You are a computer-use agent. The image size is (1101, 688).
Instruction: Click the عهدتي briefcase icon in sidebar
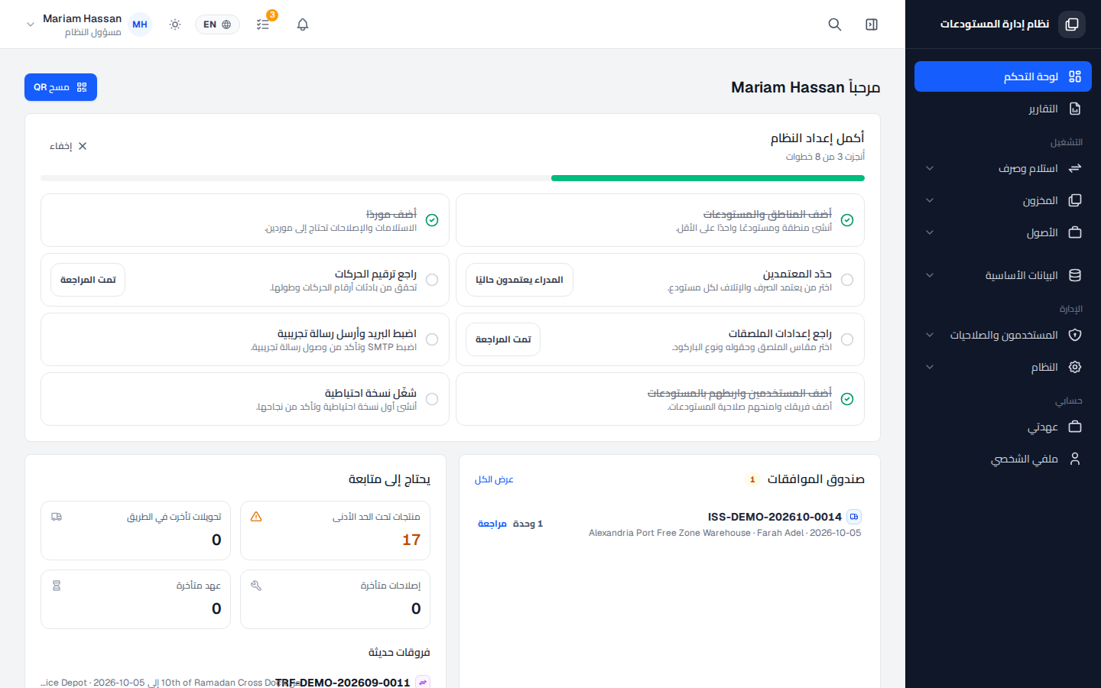pyautogui.click(x=1075, y=427)
